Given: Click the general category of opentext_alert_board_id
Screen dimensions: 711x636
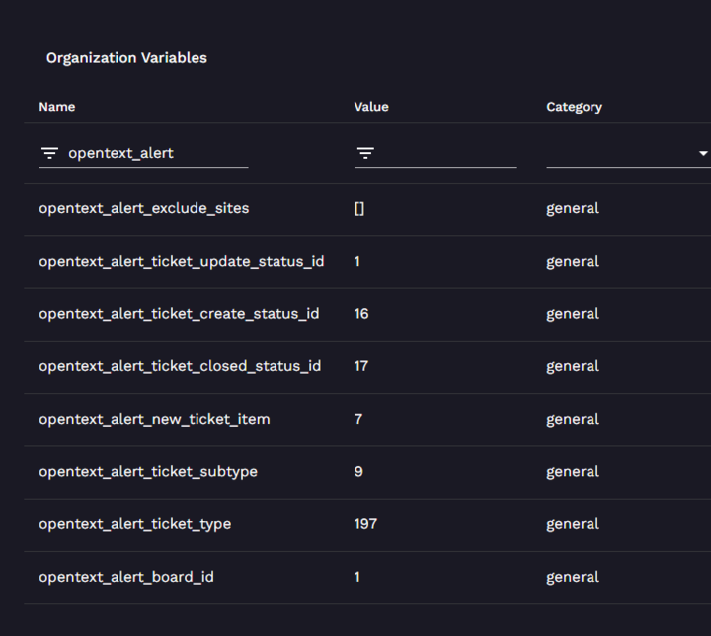Looking at the screenshot, I should [573, 577].
